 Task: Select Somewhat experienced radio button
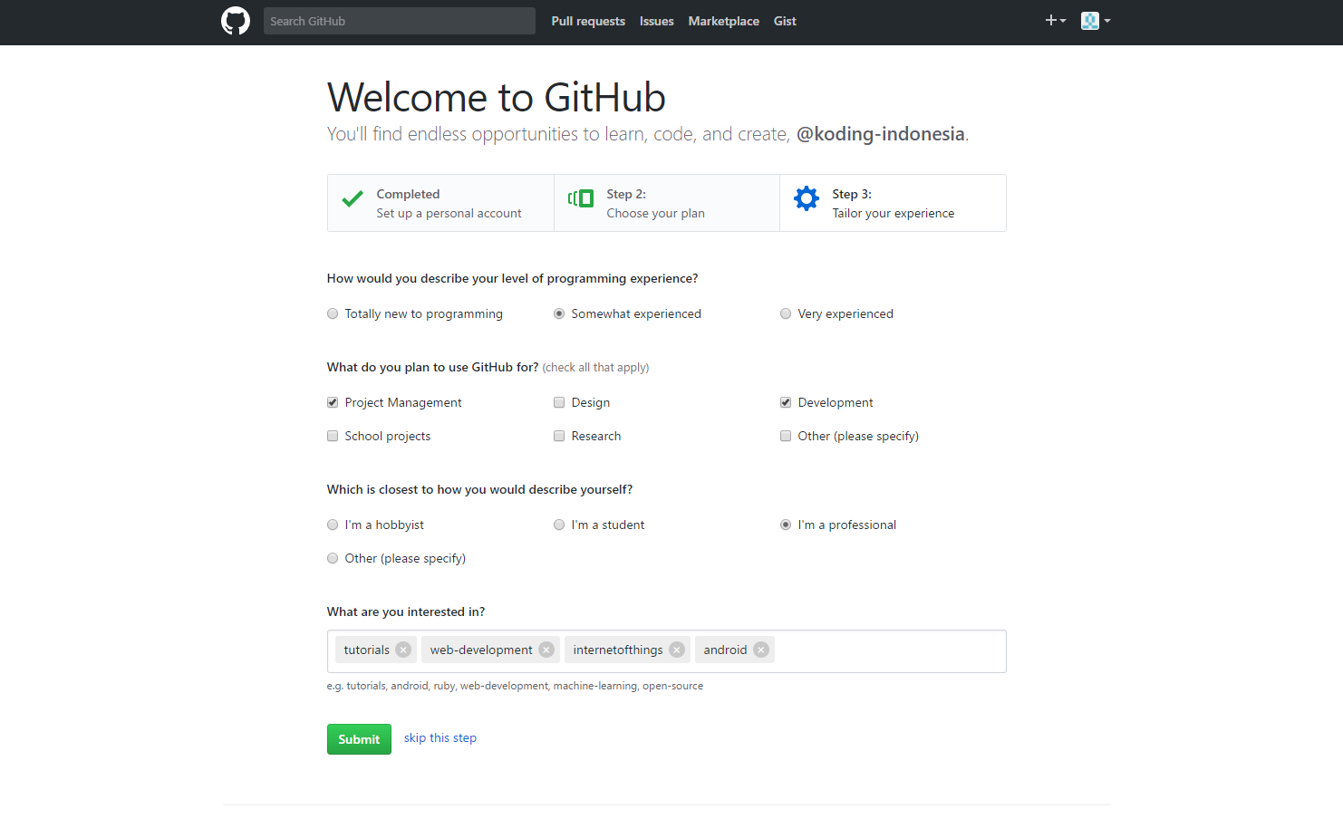pyautogui.click(x=559, y=313)
